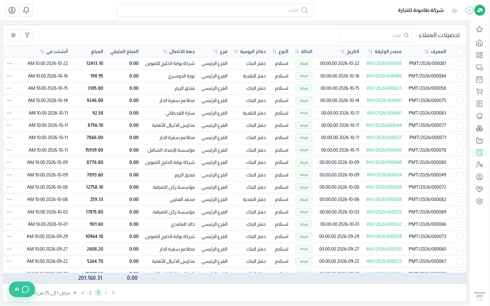Open the filter funnel icon
Image resolution: width=490 pixels, height=306 pixels.
tap(27, 35)
